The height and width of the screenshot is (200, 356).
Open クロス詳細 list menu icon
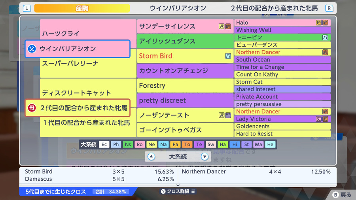193,191
